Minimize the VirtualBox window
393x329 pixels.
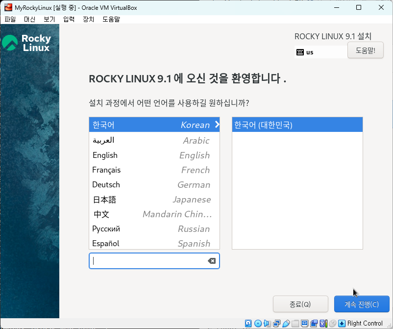tap(337, 7)
